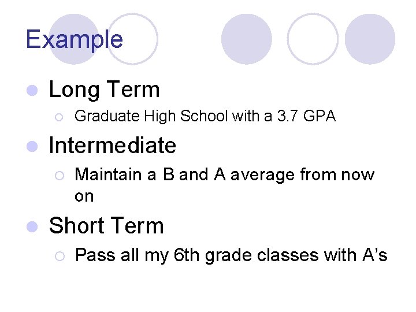The width and height of the screenshot is (416, 312).
Task: Click 'Maintain a B and A average' text
Action: click(225, 174)
